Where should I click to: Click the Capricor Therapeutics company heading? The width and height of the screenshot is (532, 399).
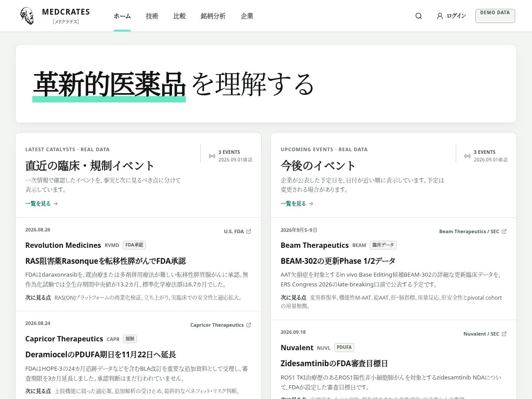[64, 339]
